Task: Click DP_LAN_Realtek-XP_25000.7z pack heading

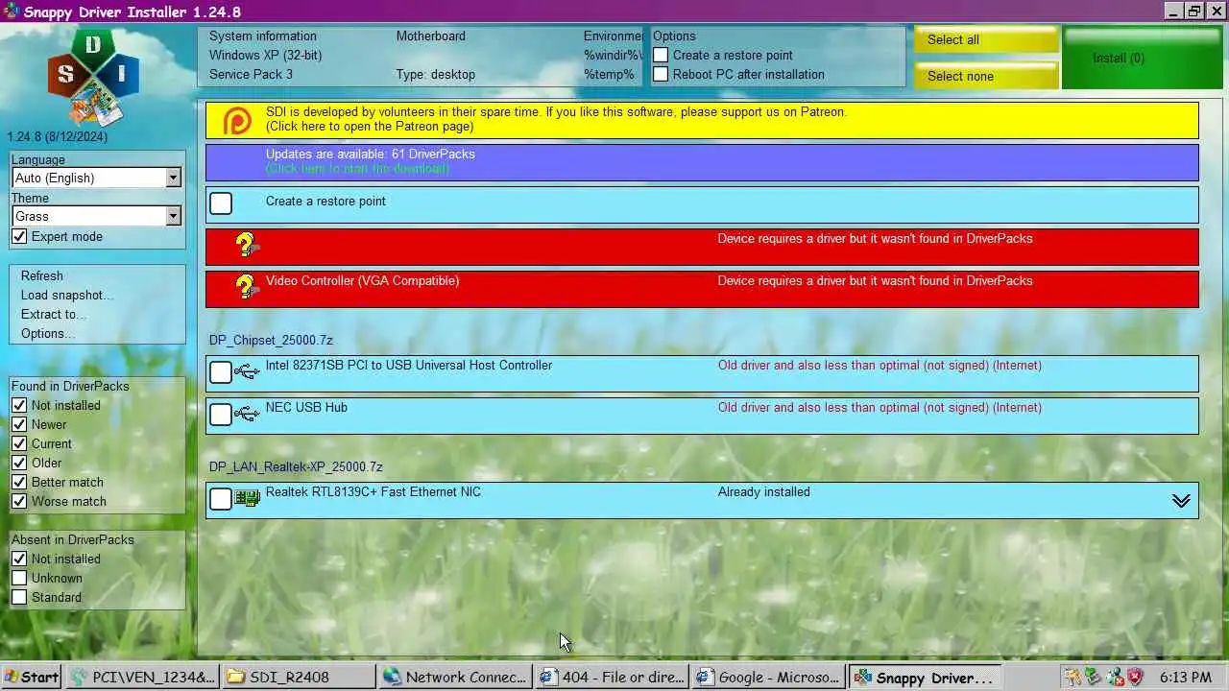Action: [x=296, y=467]
